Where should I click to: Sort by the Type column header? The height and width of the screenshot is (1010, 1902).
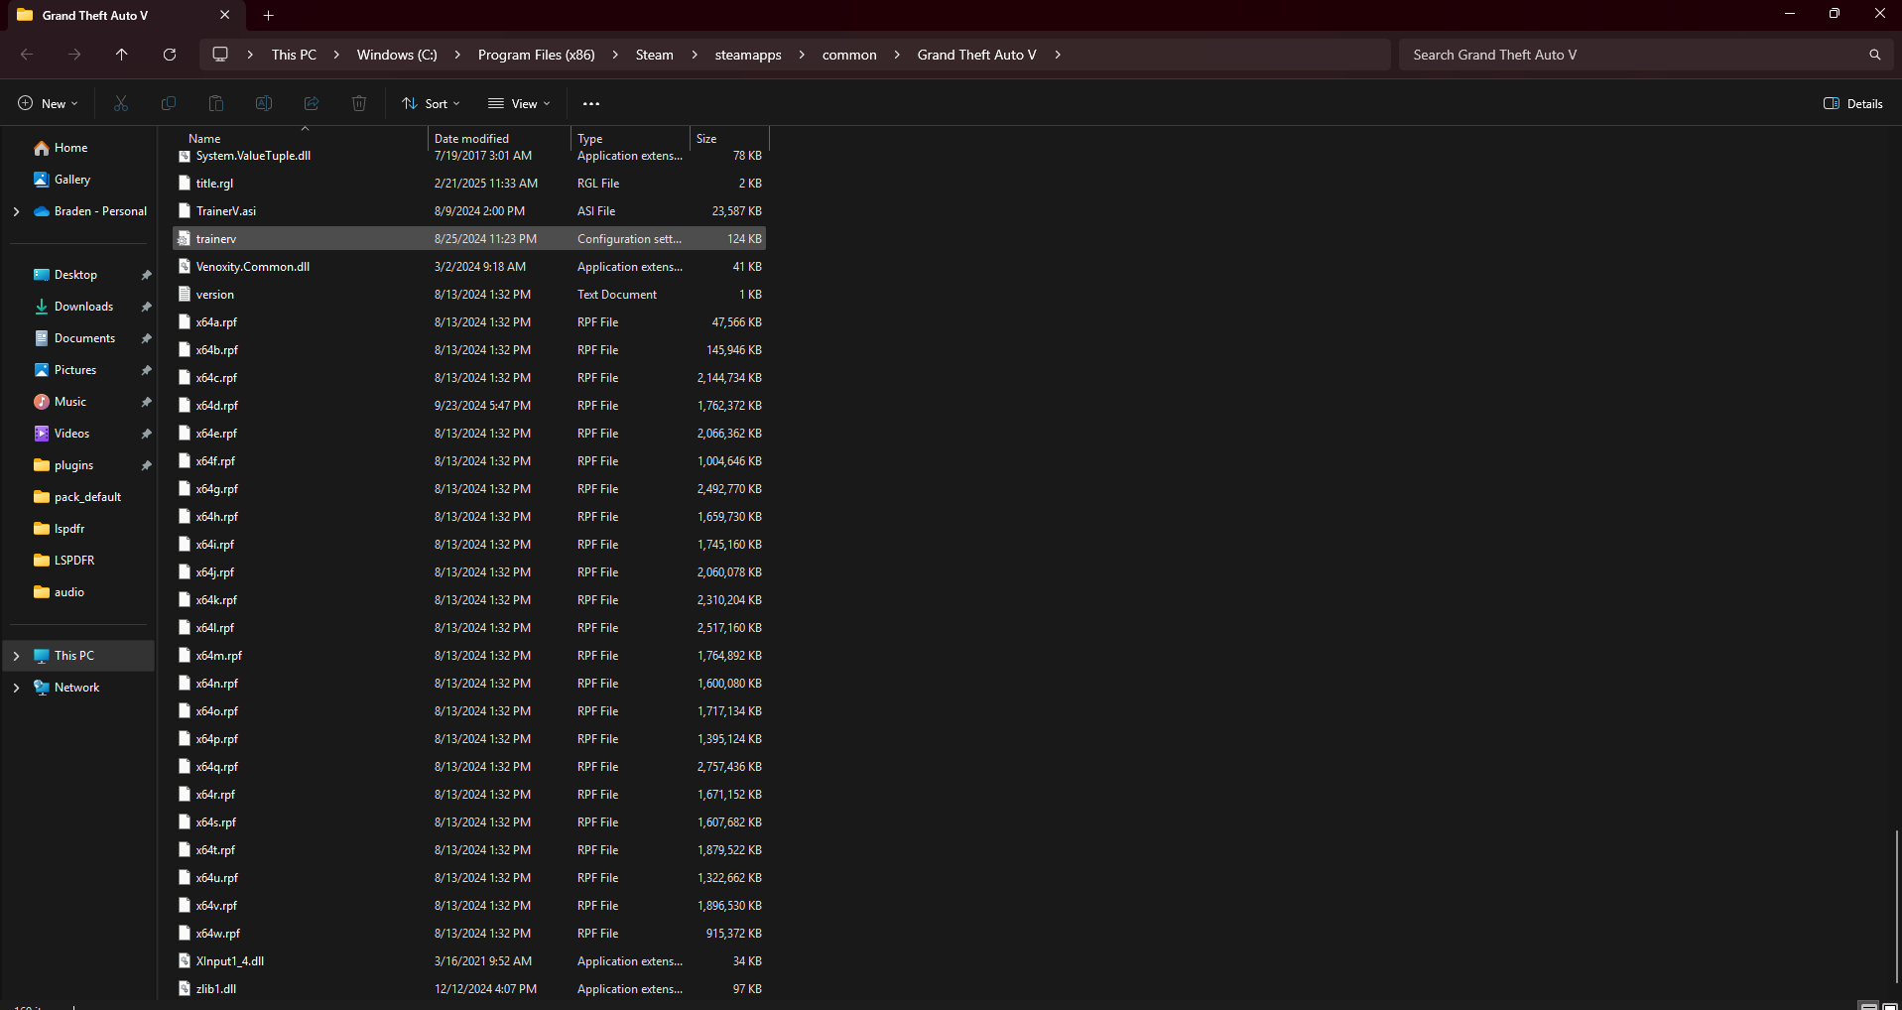point(631,139)
